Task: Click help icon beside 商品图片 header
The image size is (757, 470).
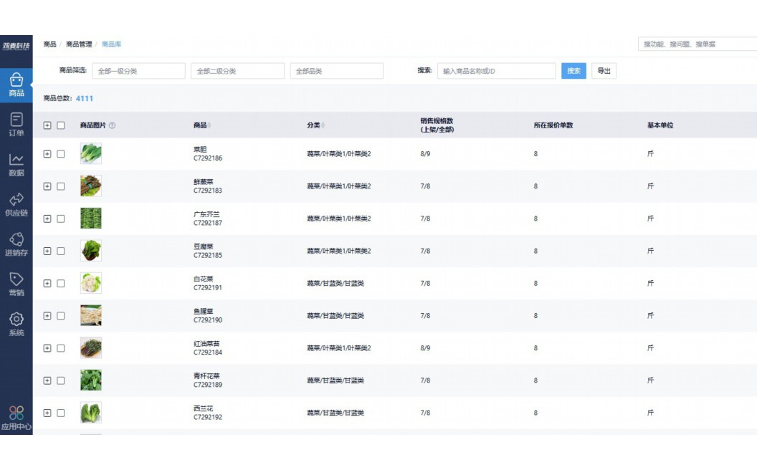Action: (x=112, y=125)
